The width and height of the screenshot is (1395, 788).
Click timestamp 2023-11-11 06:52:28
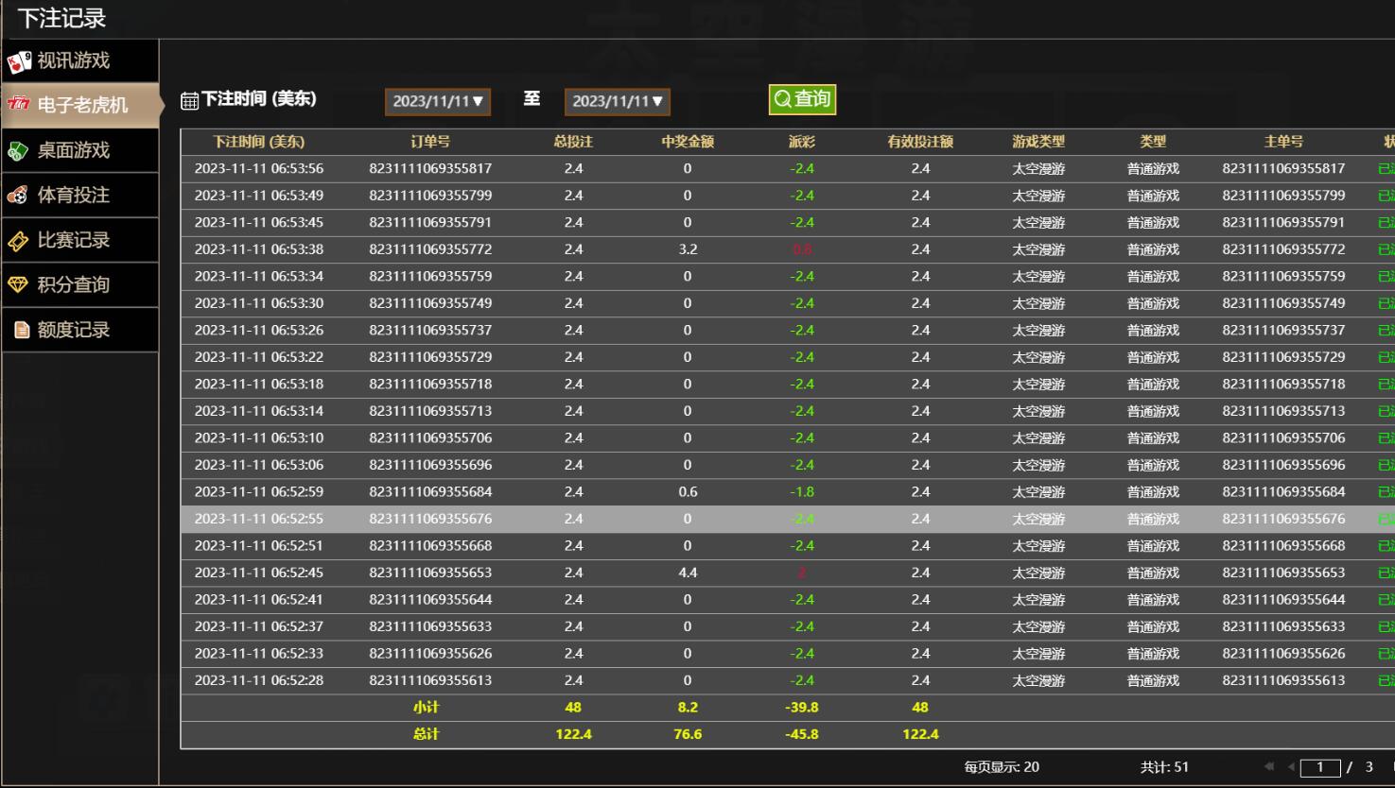tap(259, 680)
